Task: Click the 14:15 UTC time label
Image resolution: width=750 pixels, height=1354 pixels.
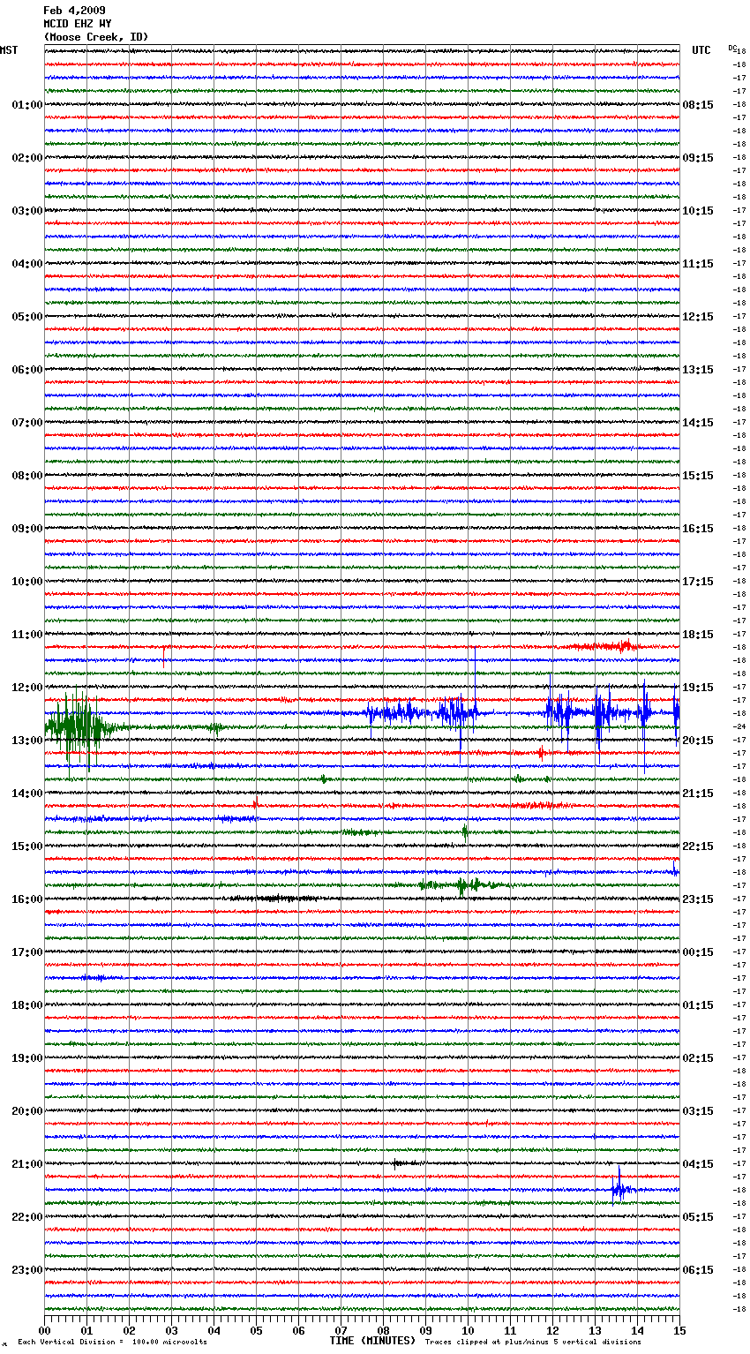Action: [x=698, y=423]
